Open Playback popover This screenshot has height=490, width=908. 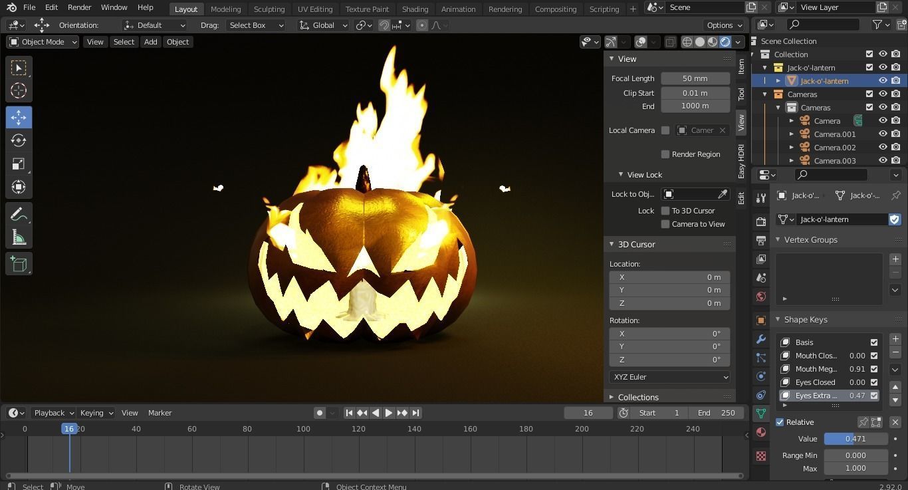click(x=53, y=413)
